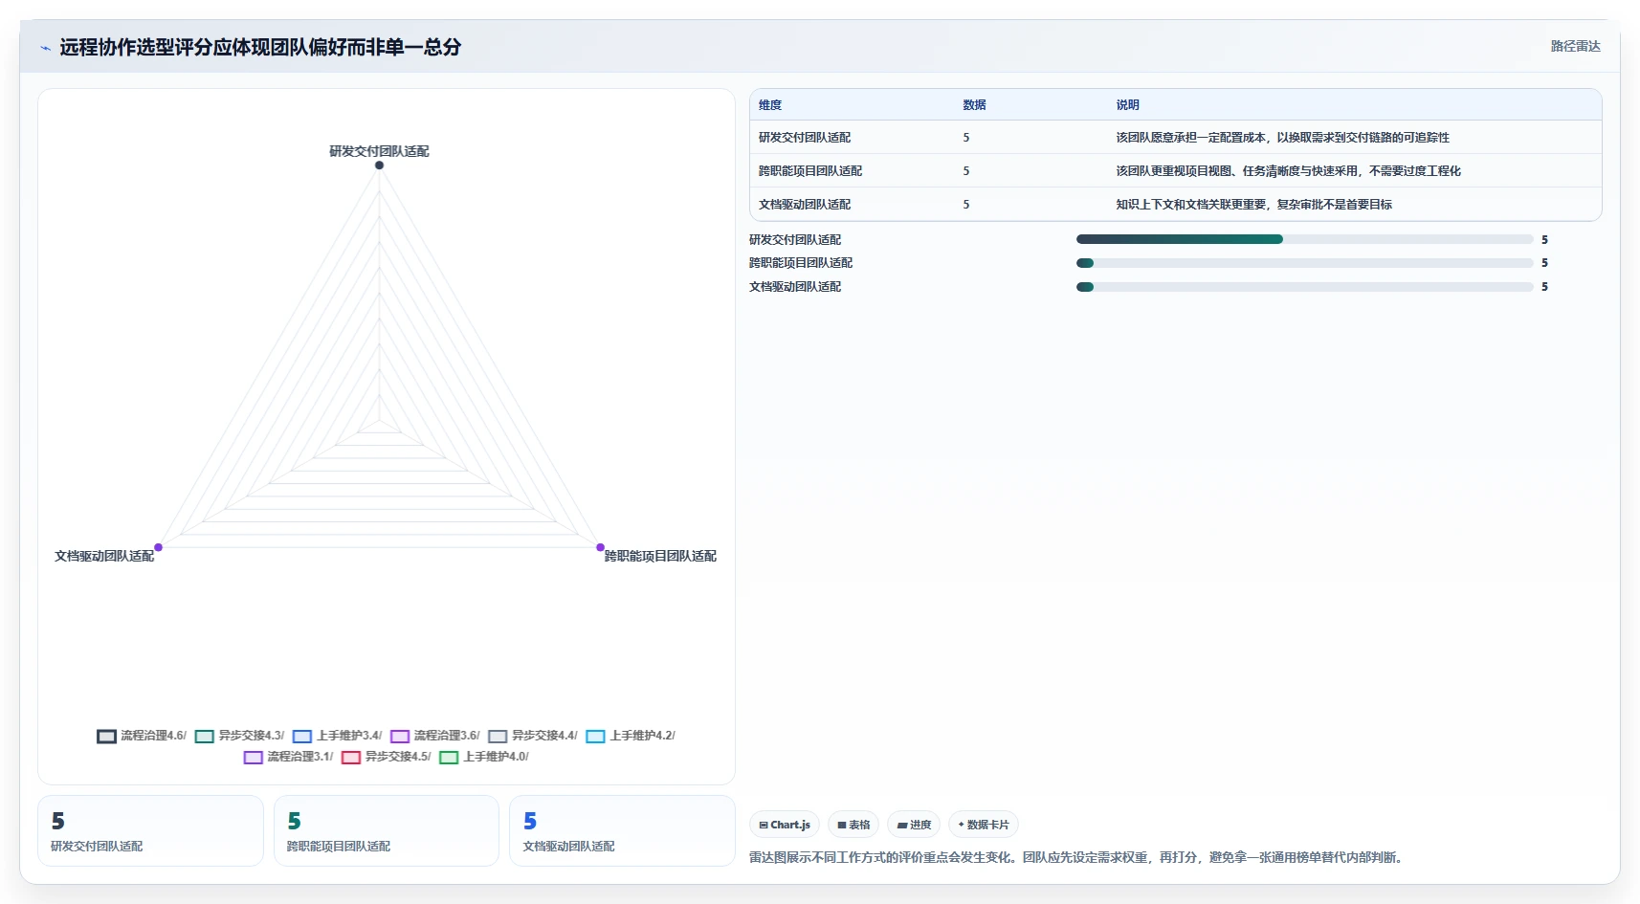The height and width of the screenshot is (904, 1640).
Task: Select table row 研发交付团队适配
Action: (x=1176, y=138)
